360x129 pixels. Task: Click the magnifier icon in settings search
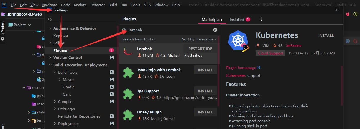(50, 19)
